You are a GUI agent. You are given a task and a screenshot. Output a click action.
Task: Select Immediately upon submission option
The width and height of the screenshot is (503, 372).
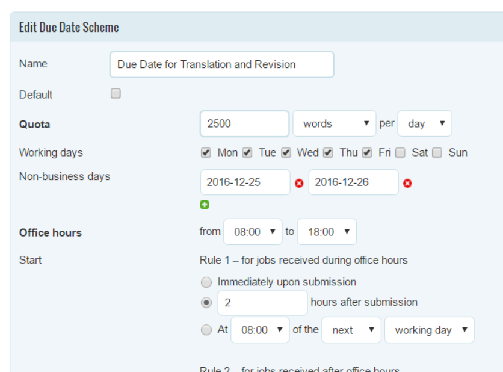(x=206, y=282)
